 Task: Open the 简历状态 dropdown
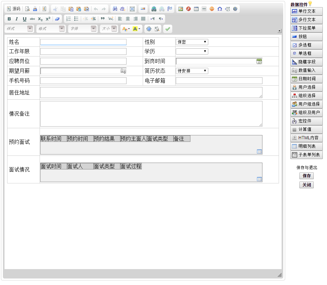coord(192,71)
